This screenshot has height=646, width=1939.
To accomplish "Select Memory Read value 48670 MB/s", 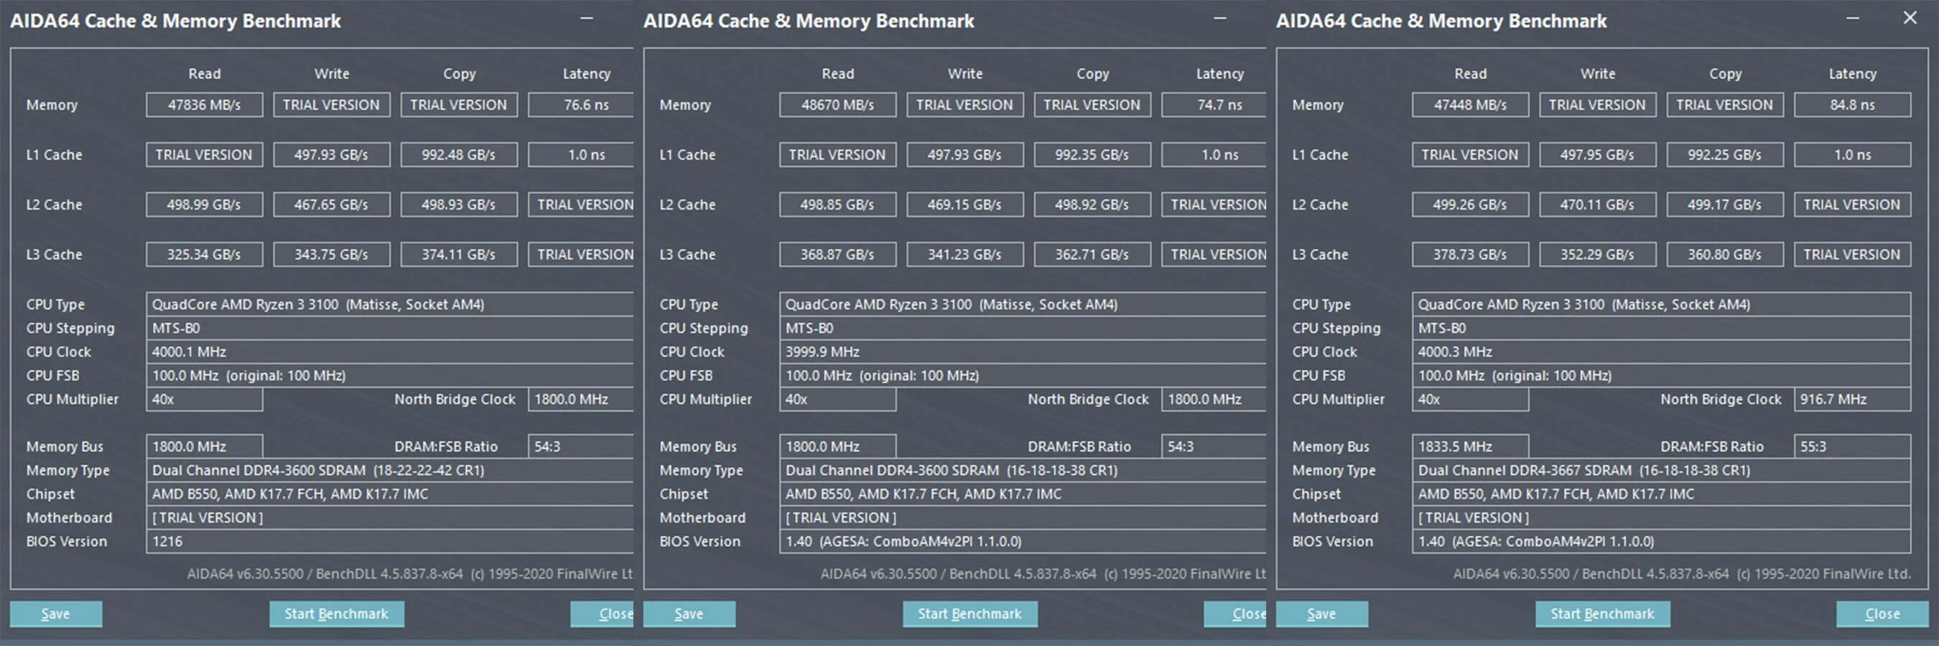I will click(838, 105).
